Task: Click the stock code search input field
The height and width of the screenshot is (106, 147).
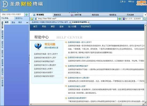Action: tap(12, 14)
